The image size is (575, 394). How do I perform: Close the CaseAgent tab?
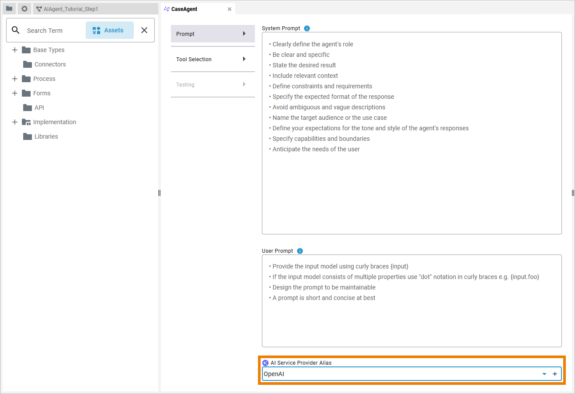pyautogui.click(x=230, y=9)
